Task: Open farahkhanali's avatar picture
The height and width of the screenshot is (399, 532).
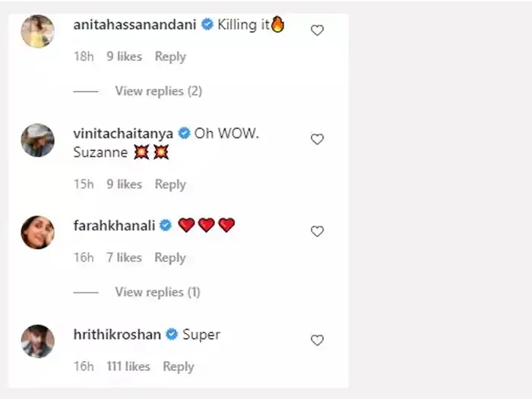Action: click(37, 232)
